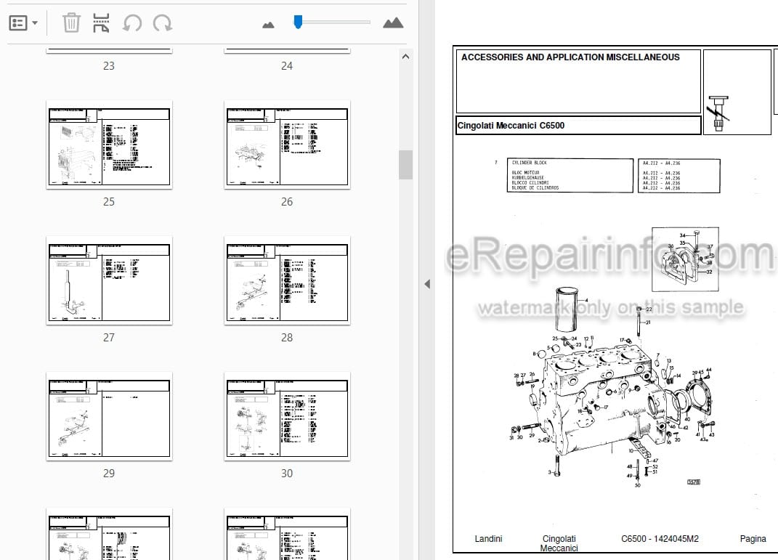Click 'C6500 - 1424045M2' footer text
This screenshot has width=778, height=560.
pos(660,539)
